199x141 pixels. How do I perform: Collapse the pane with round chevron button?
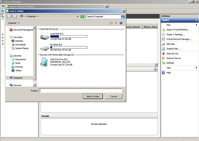pos(156,69)
